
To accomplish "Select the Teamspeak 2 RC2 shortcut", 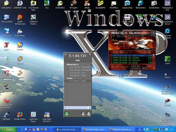I will (x=168, y=6).
